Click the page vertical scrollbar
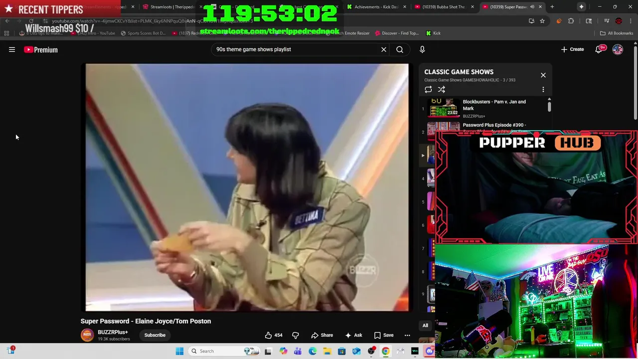The height and width of the screenshot is (359, 638). pos(635,82)
